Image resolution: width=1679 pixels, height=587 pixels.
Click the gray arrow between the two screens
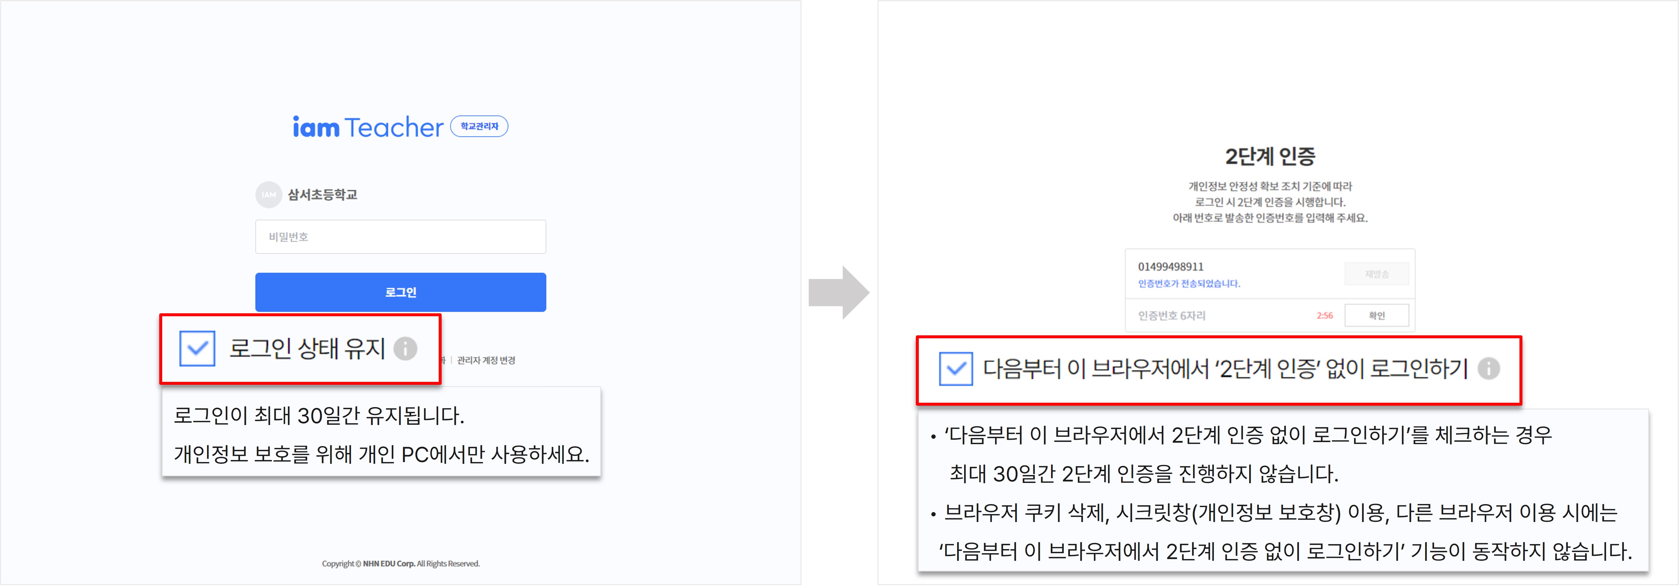(839, 292)
